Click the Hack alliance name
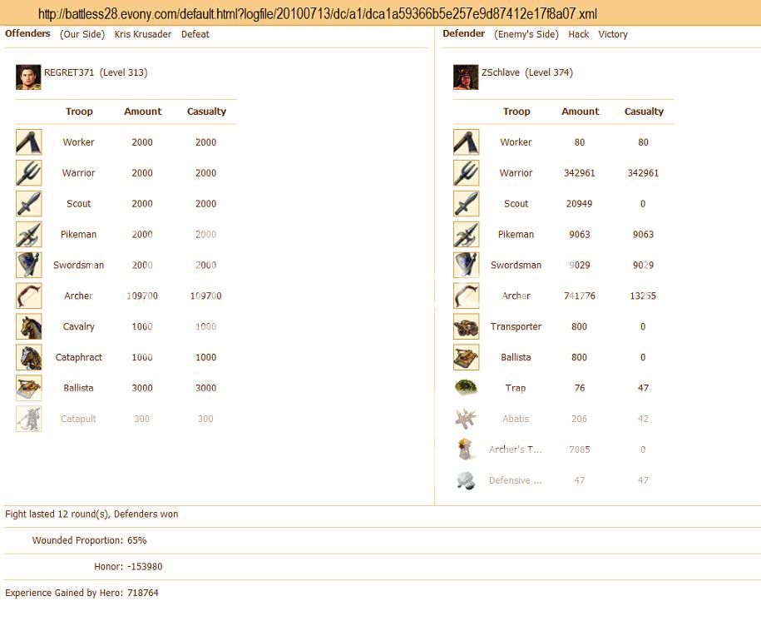761x621 pixels. click(x=578, y=34)
